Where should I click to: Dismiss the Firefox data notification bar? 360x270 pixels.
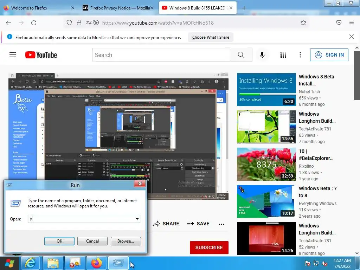pos(352,37)
